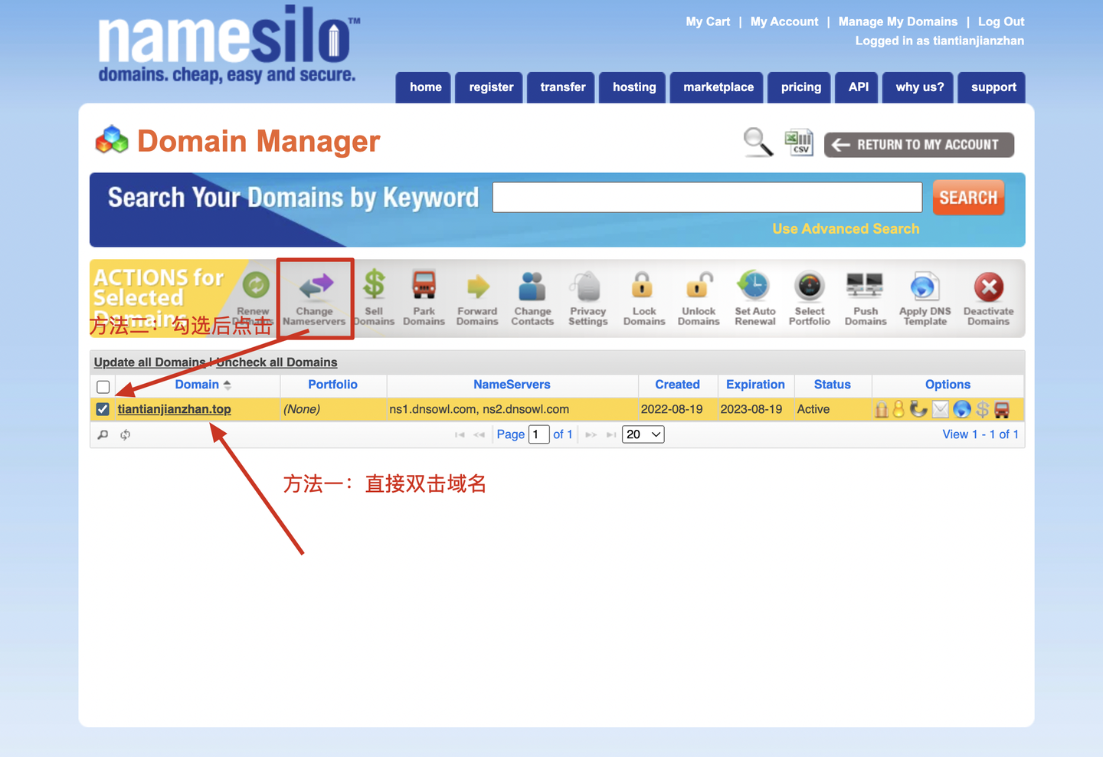Screen dimensions: 1103x757
Task: Click the small search icon below domain table
Action: point(103,434)
